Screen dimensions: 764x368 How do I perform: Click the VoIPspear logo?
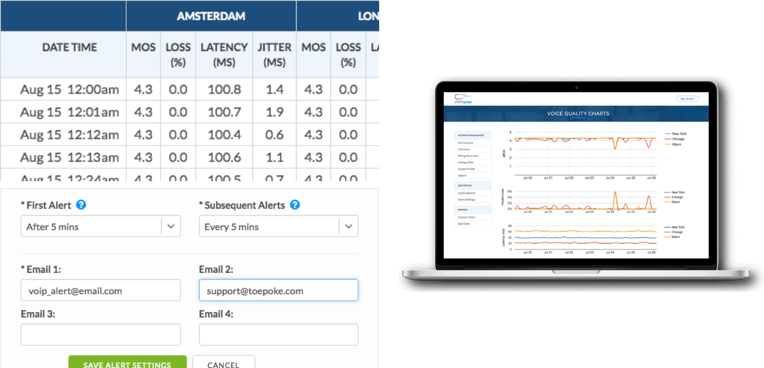pos(463,99)
